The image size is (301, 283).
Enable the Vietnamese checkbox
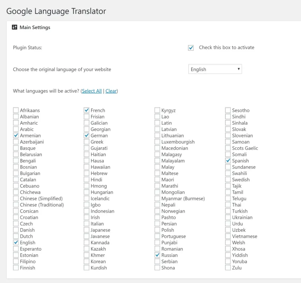tap(228, 236)
